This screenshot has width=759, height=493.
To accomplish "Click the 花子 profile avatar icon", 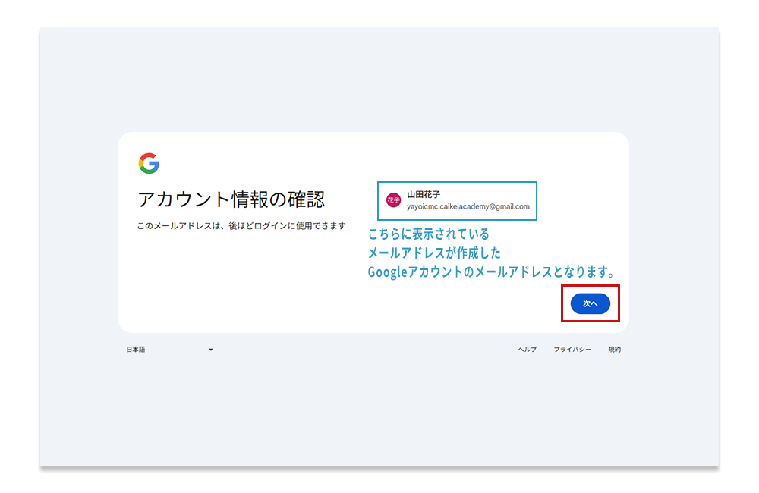I will coord(393,200).
